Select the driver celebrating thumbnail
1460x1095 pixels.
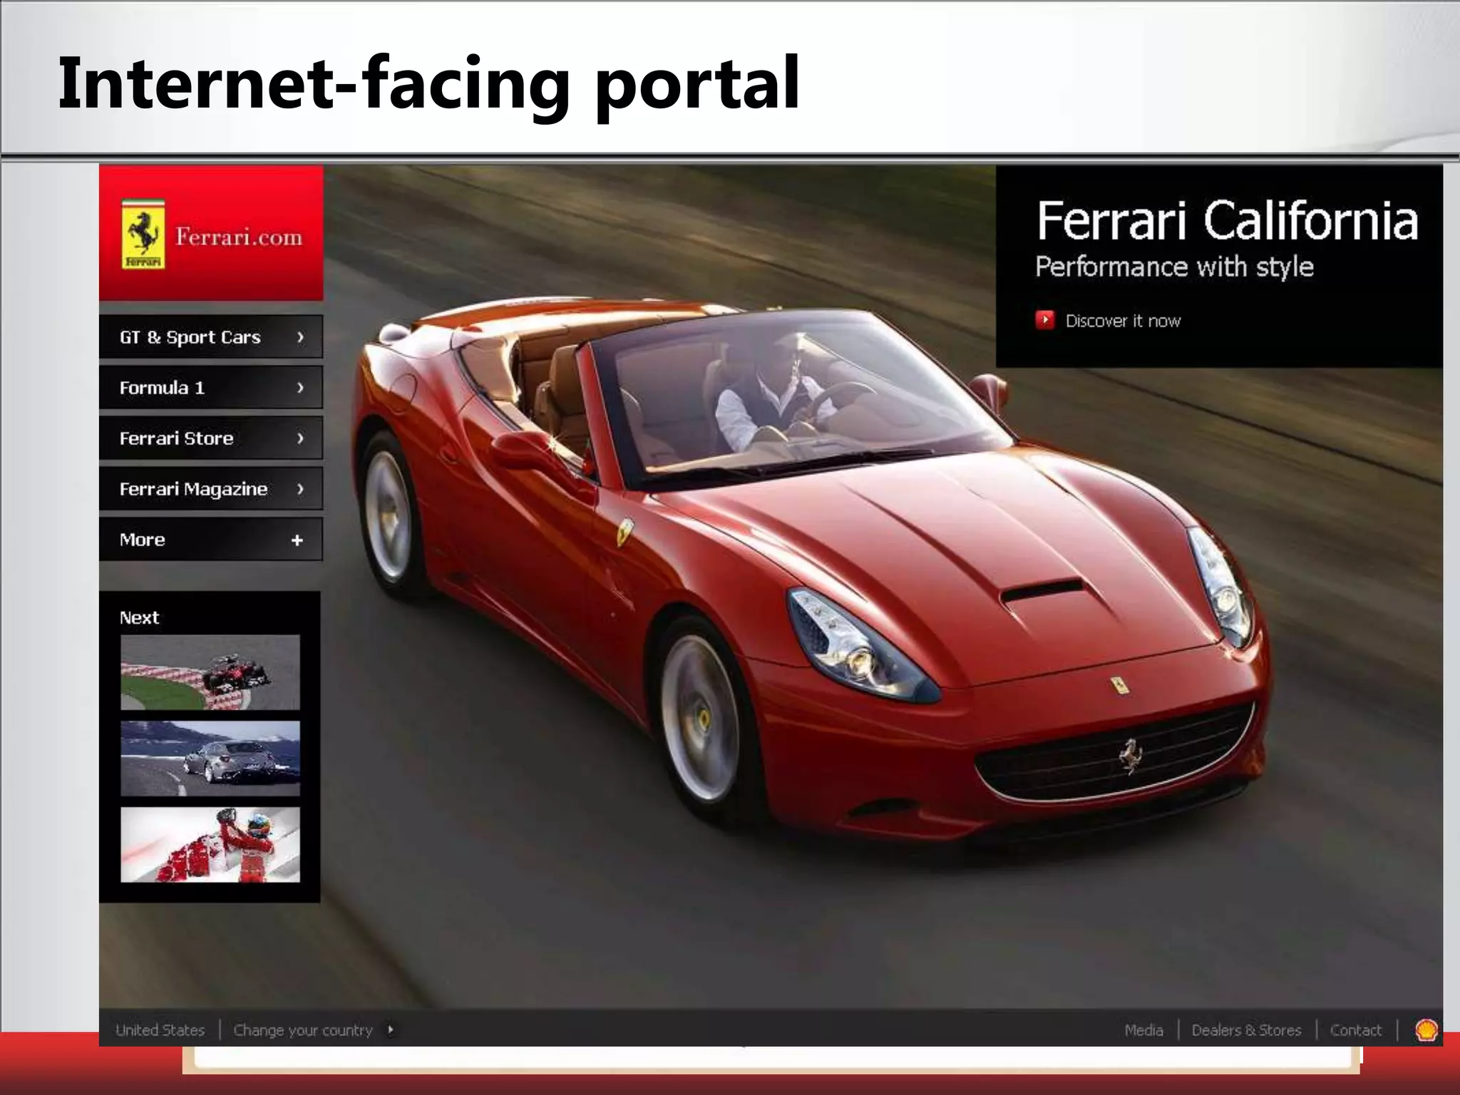[210, 845]
